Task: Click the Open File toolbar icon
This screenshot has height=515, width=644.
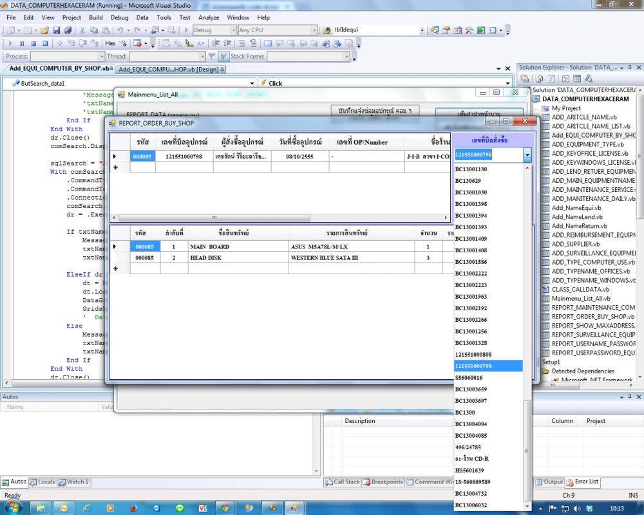Action: [45, 30]
